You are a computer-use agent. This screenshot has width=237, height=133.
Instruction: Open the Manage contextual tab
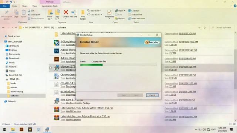tap(50, 2)
